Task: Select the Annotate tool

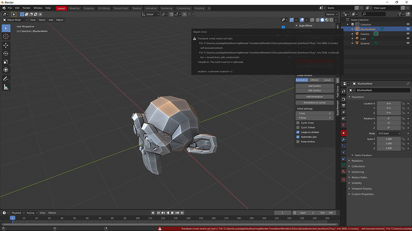Action: (6, 79)
